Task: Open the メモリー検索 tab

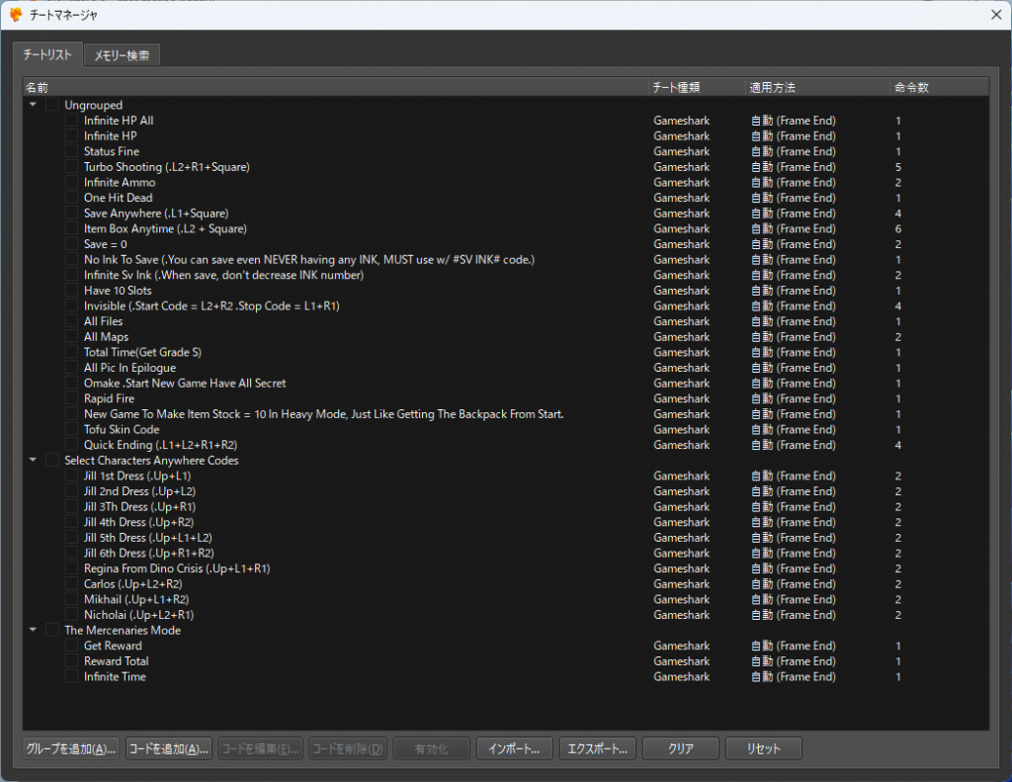Action: (122, 55)
